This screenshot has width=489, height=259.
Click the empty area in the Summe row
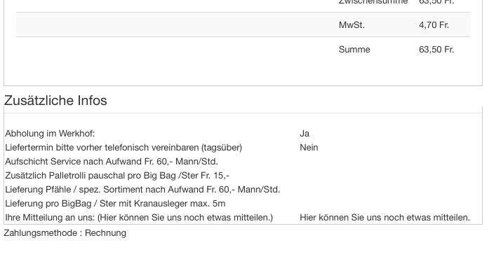[175, 50]
